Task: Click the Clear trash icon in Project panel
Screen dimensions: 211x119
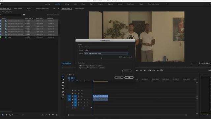Action: click(x=56, y=115)
